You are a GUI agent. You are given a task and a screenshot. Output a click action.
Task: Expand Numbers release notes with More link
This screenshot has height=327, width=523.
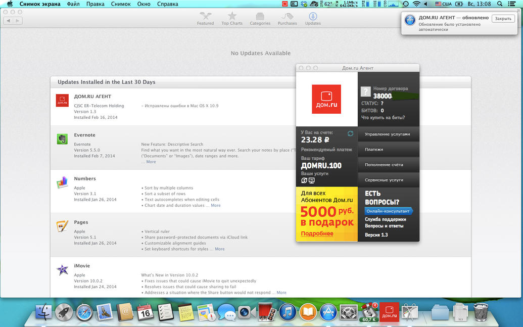216,206
